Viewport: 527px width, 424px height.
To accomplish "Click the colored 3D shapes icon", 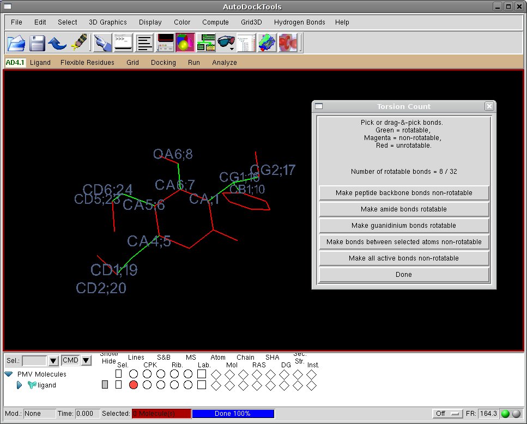I will coord(185,43).
